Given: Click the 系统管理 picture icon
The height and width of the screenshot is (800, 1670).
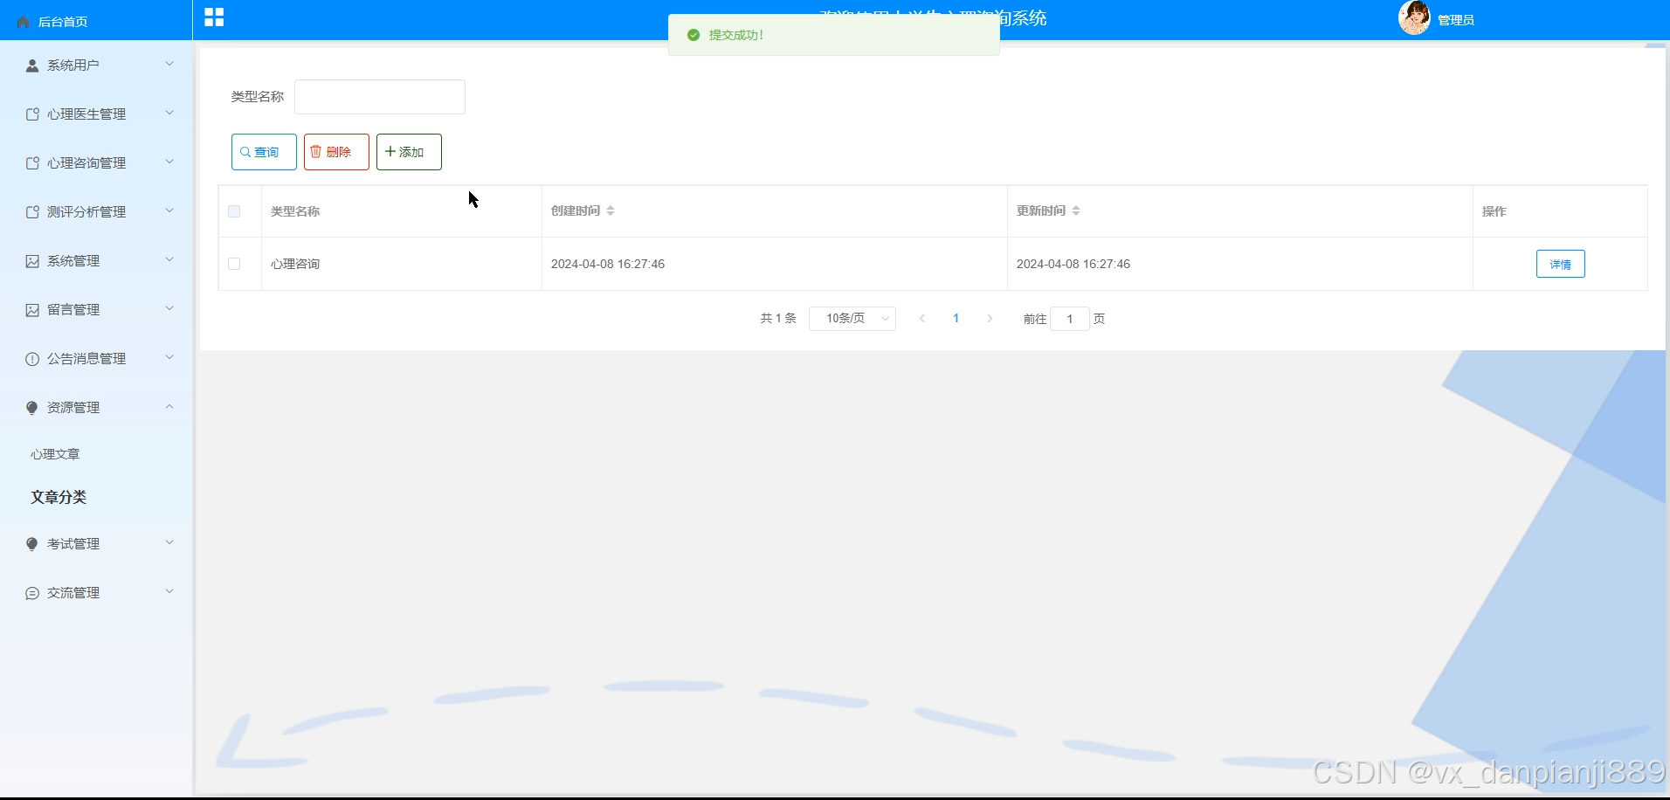Looking at the screenshot, I should [32, 261].
